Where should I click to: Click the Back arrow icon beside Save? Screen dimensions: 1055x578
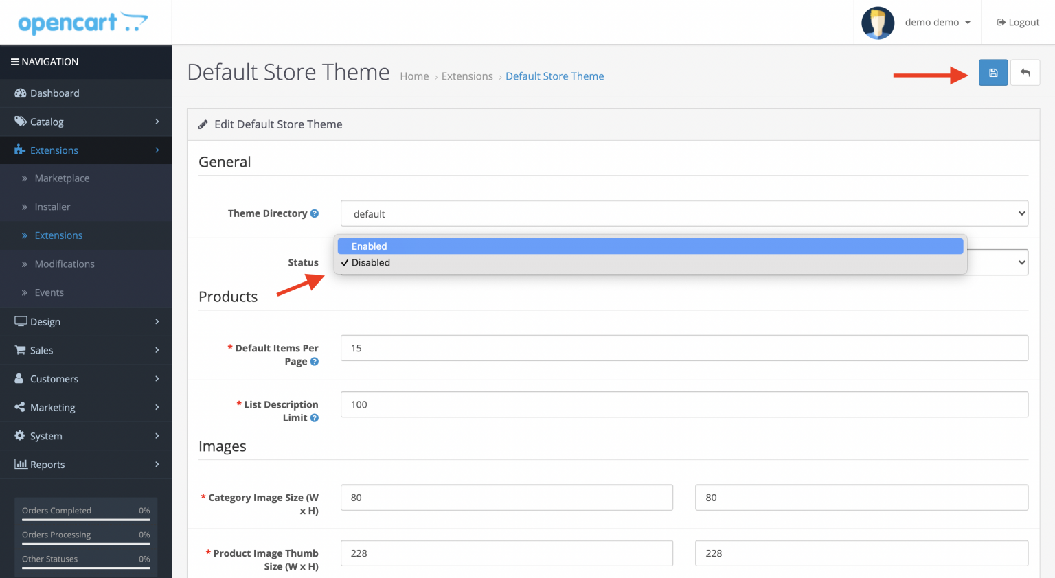click(1025, 72)
